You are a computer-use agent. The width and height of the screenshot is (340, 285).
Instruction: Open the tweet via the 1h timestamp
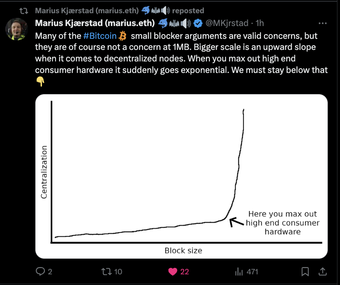pyautogui.click(x=260, y=23)
